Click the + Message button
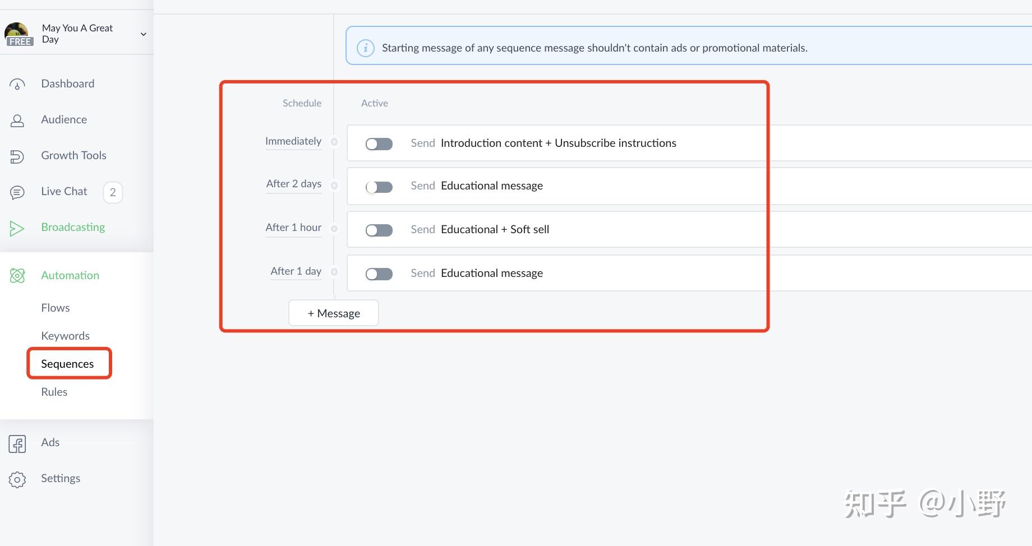1032x546 pixels. point(334,313)
